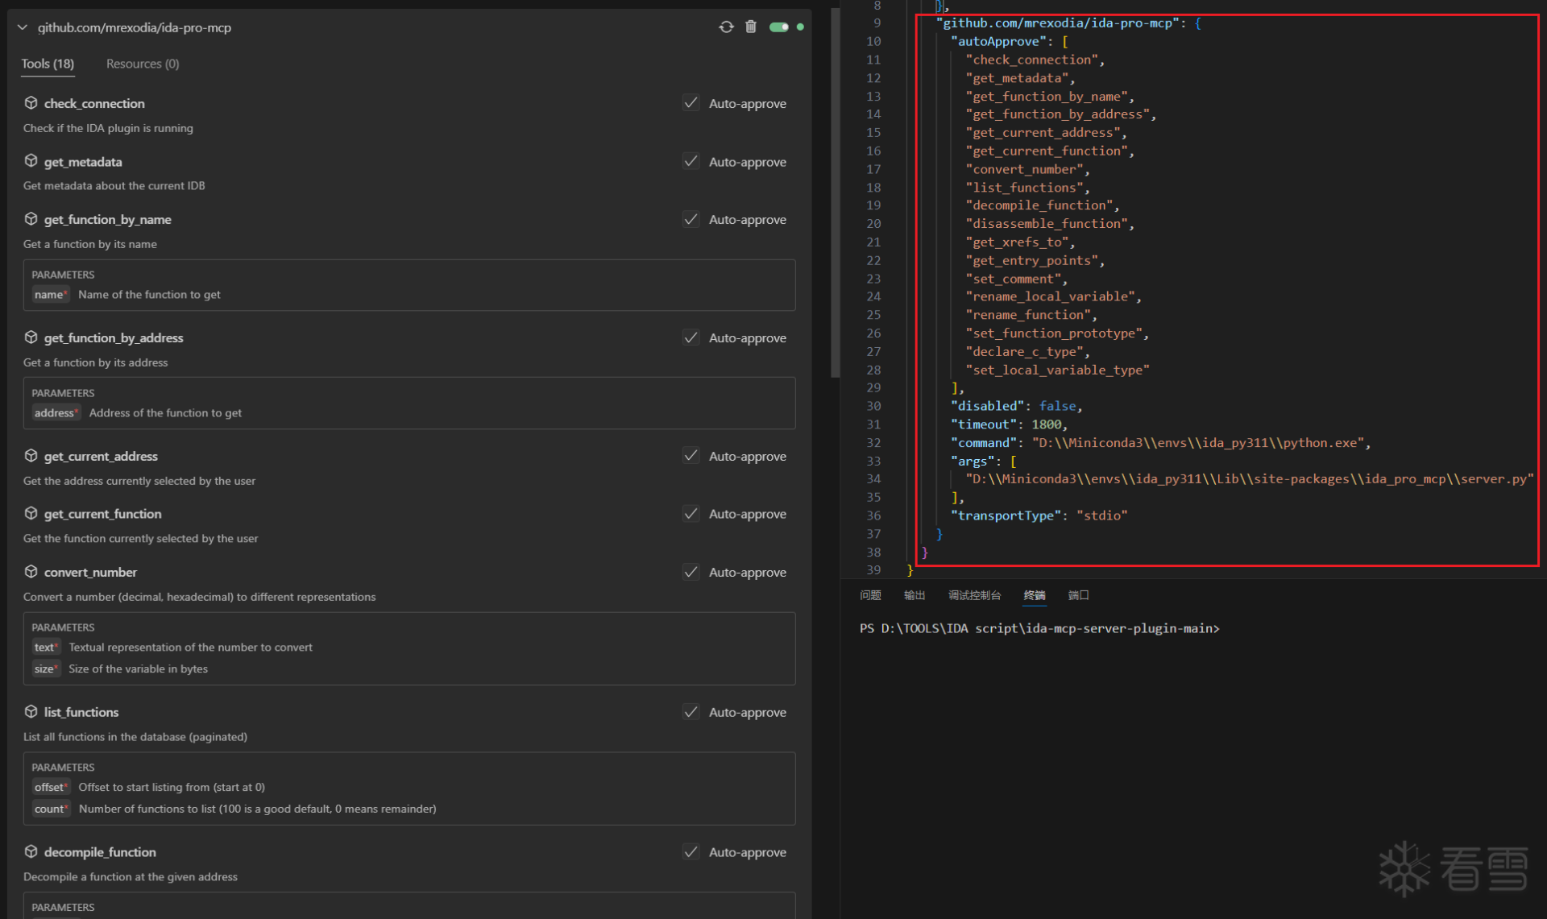The width and height of the screenshot is (1547, 919).
Task: Open the 输出 (Output) panel tab
Action: (x=915, y=595)
